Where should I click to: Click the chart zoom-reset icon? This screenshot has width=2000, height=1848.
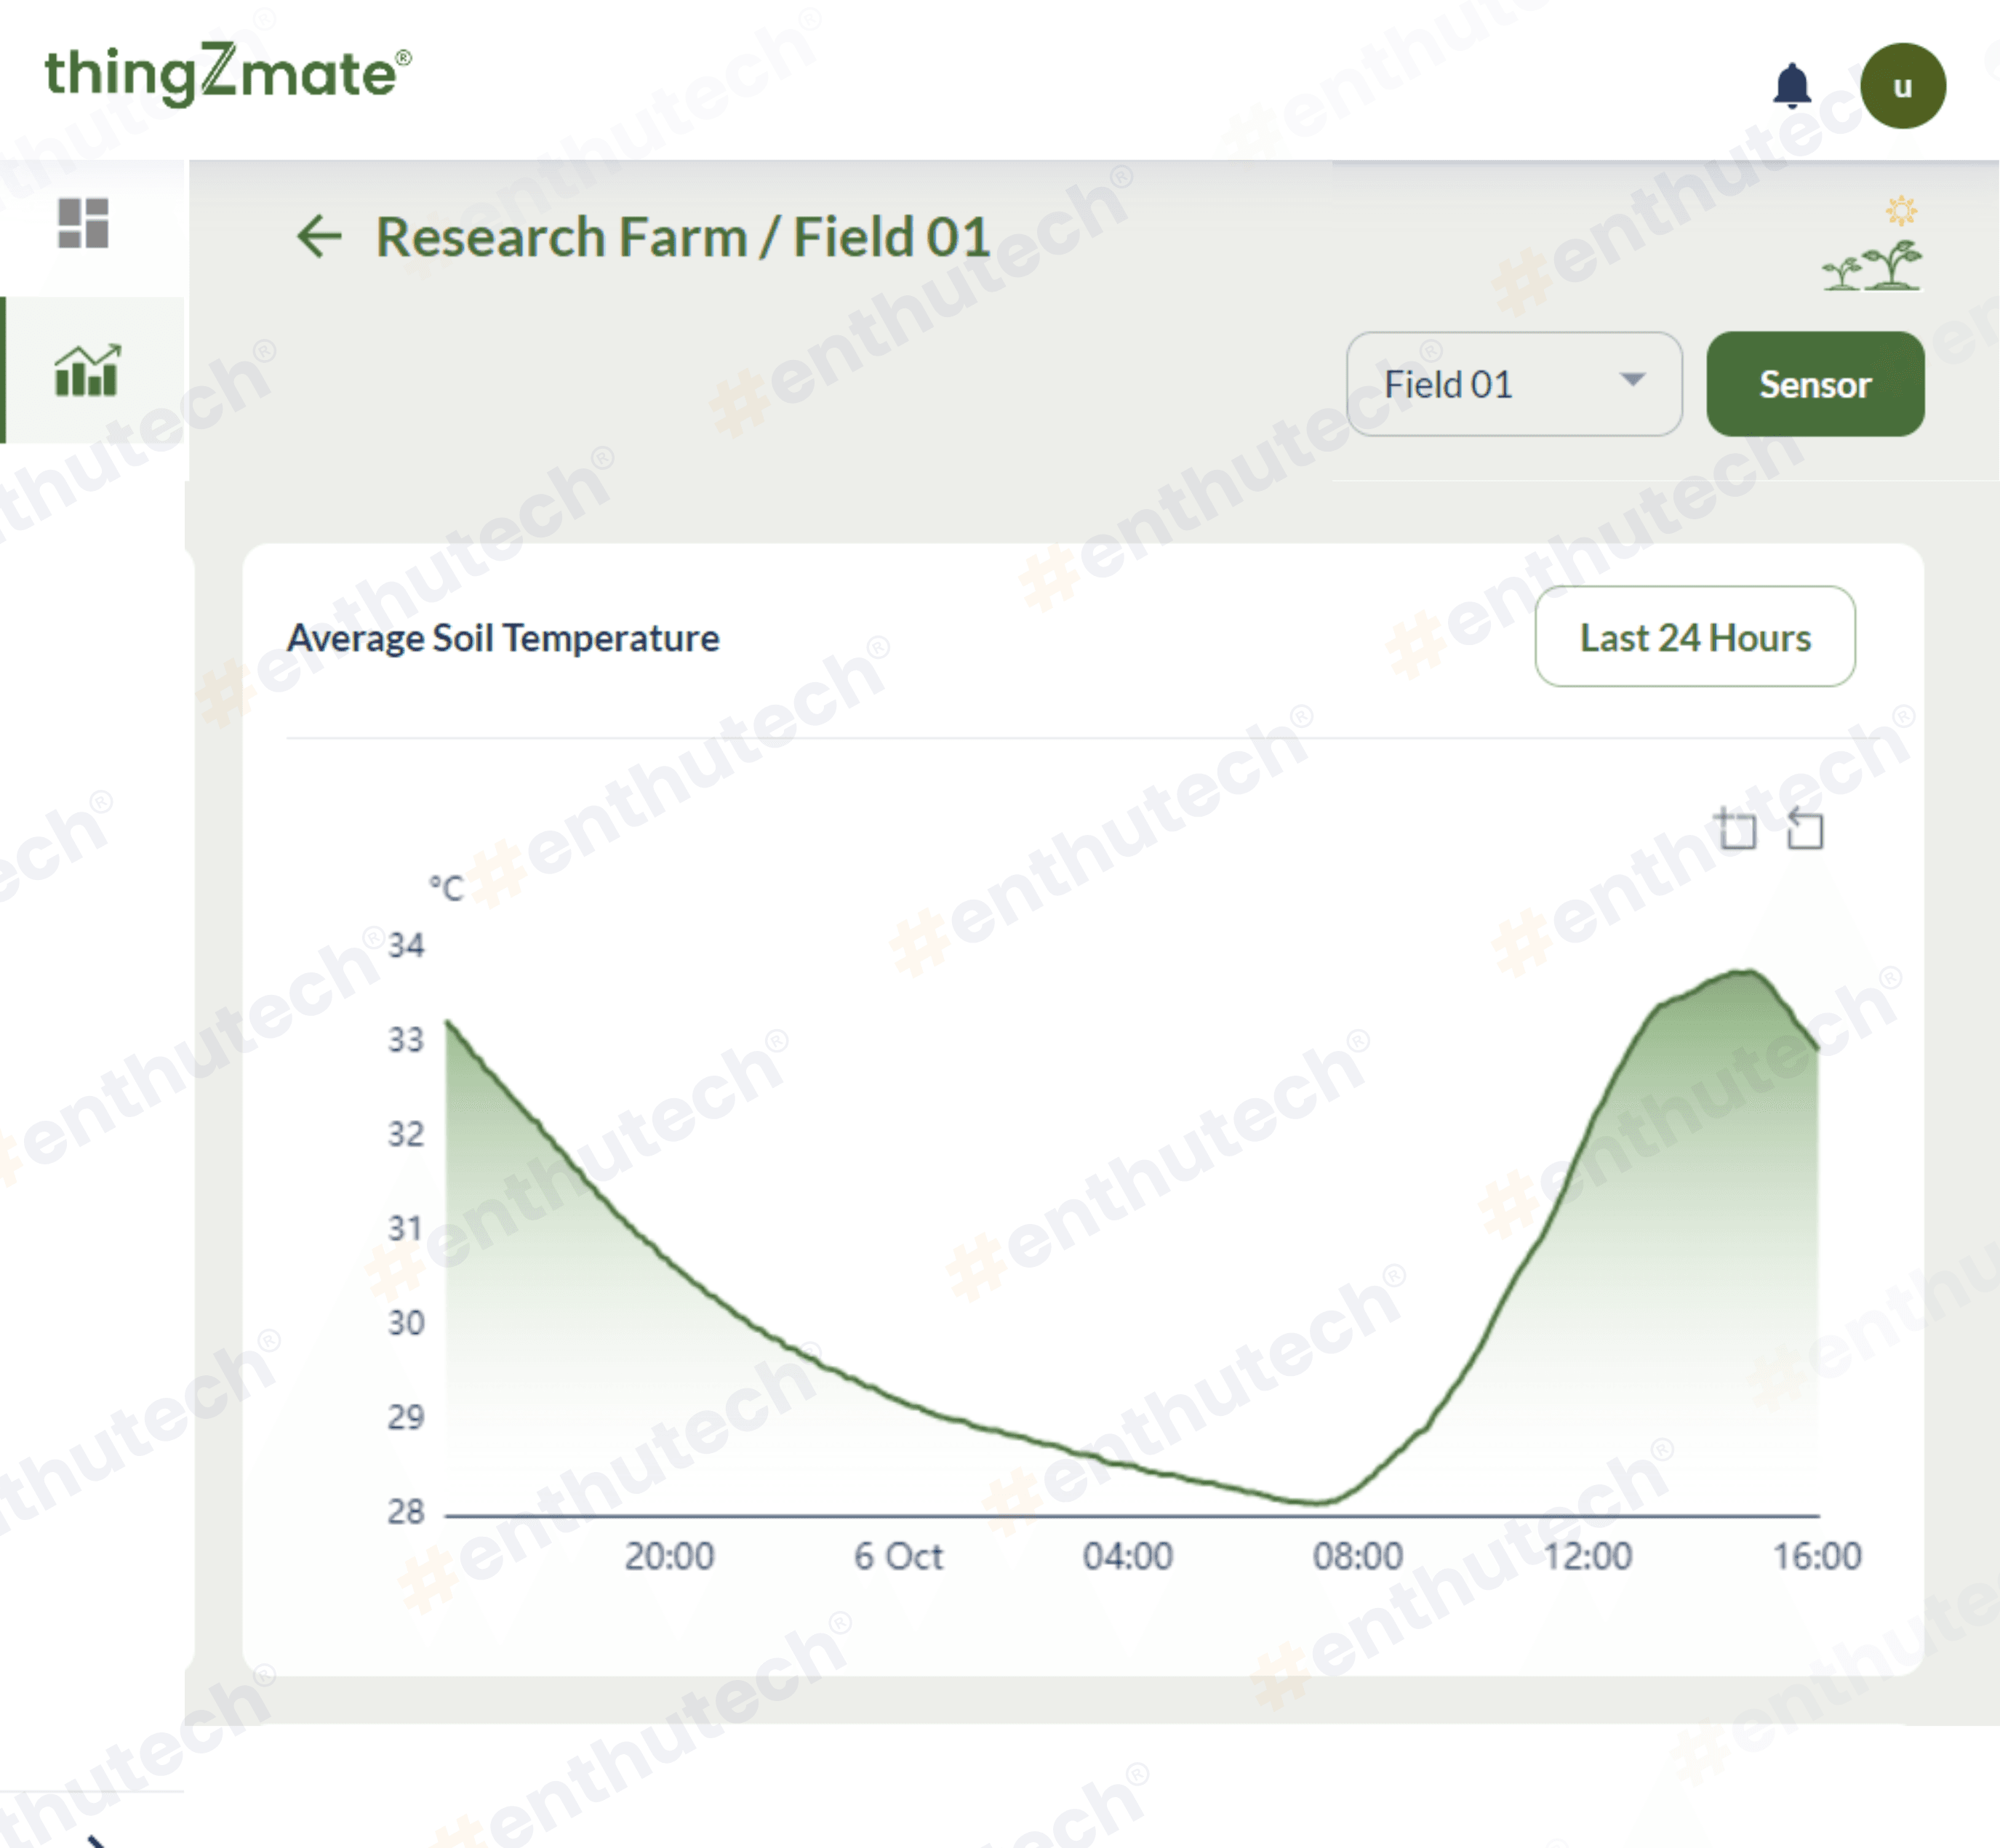point(1804,829)
